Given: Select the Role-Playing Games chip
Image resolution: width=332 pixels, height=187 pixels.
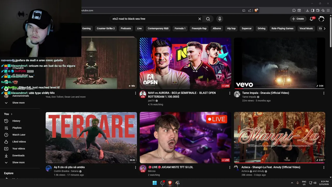Looking at the screenshot, I should [282, 28].
